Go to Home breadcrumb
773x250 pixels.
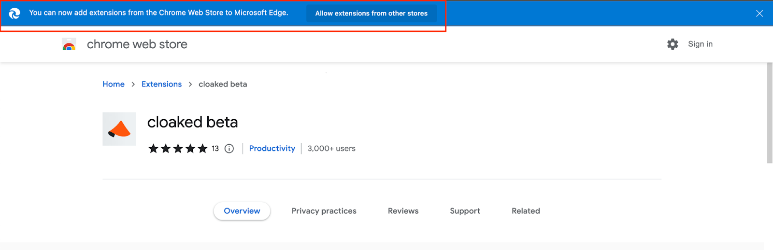click(114, 84)
